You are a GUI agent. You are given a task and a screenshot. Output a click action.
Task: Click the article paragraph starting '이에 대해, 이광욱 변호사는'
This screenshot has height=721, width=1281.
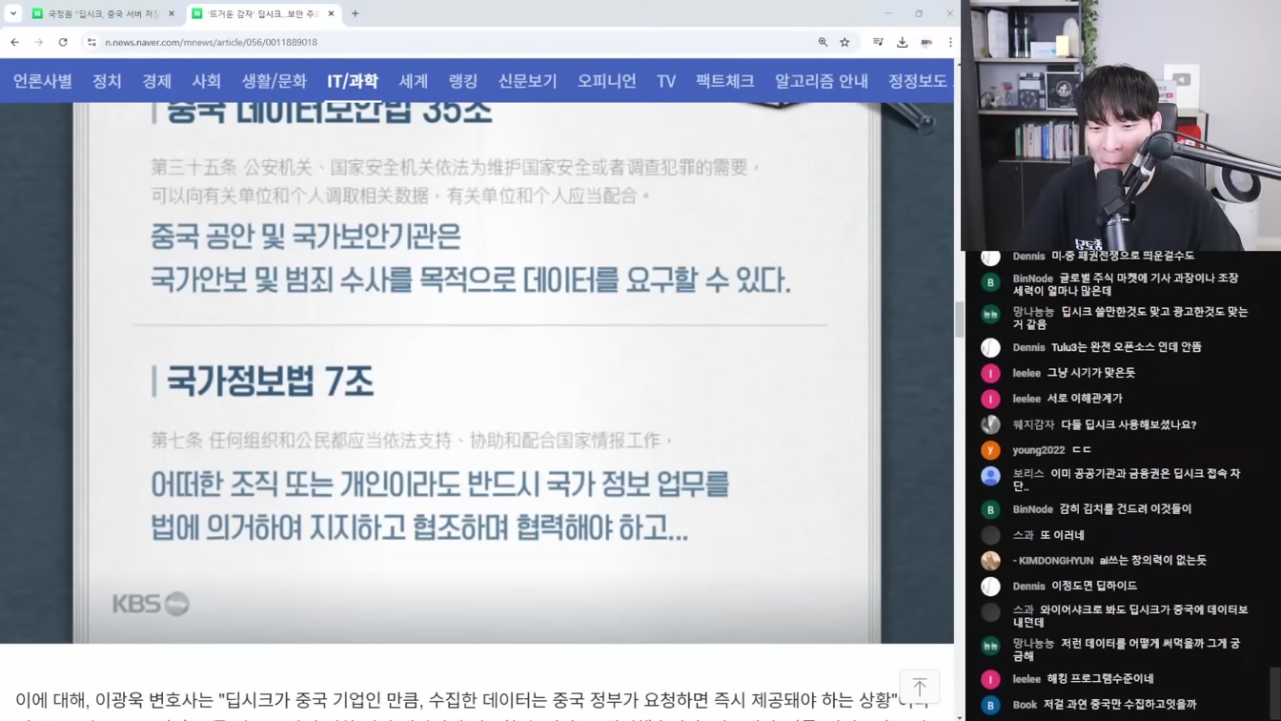[x=472, y=704]
